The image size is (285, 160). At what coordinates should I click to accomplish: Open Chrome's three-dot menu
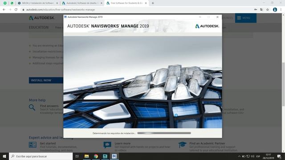click(x=281, y=10)
